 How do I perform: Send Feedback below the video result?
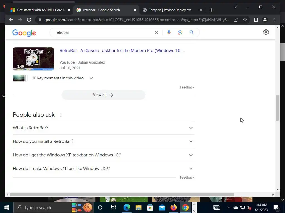[187, 87]
